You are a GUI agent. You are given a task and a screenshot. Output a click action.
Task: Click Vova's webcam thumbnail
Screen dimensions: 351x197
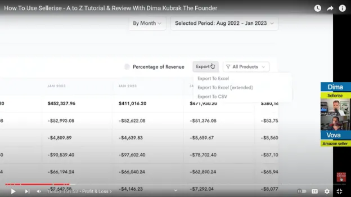tap(335, 123)
